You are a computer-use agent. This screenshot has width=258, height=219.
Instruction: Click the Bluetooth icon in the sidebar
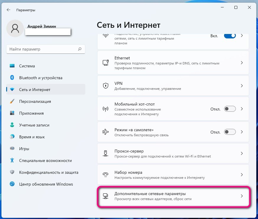tap(12, 77)
